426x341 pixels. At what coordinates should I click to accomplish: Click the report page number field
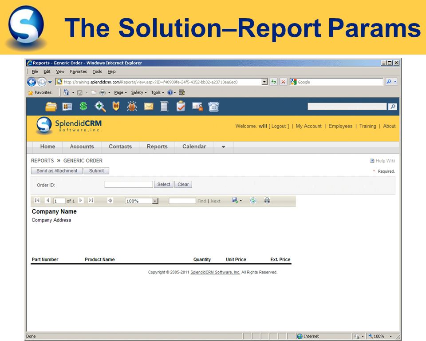tap(59, 201)
